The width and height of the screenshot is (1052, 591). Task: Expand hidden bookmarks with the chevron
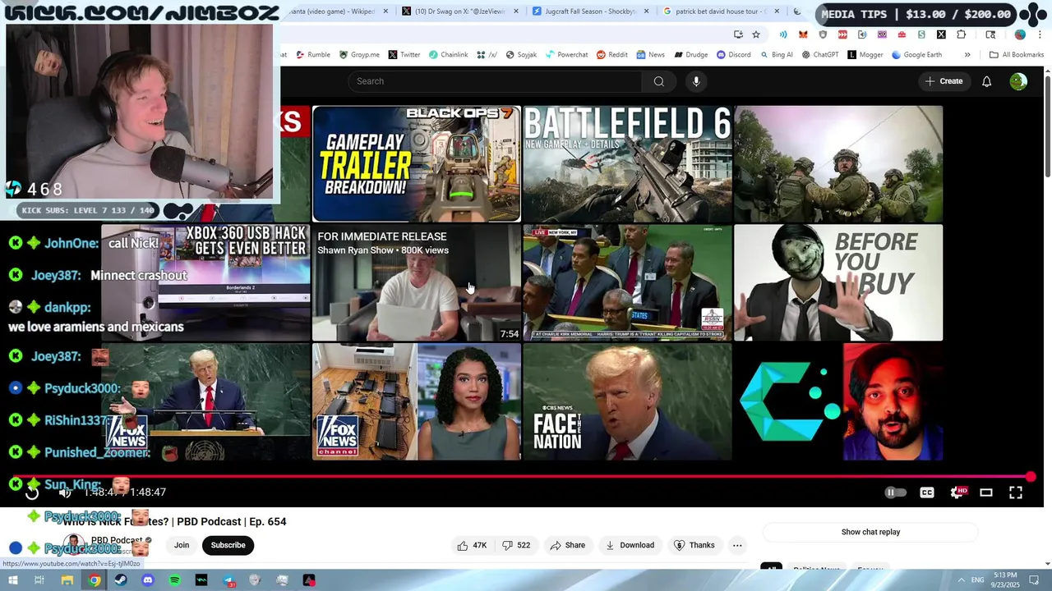click(967, 55)
